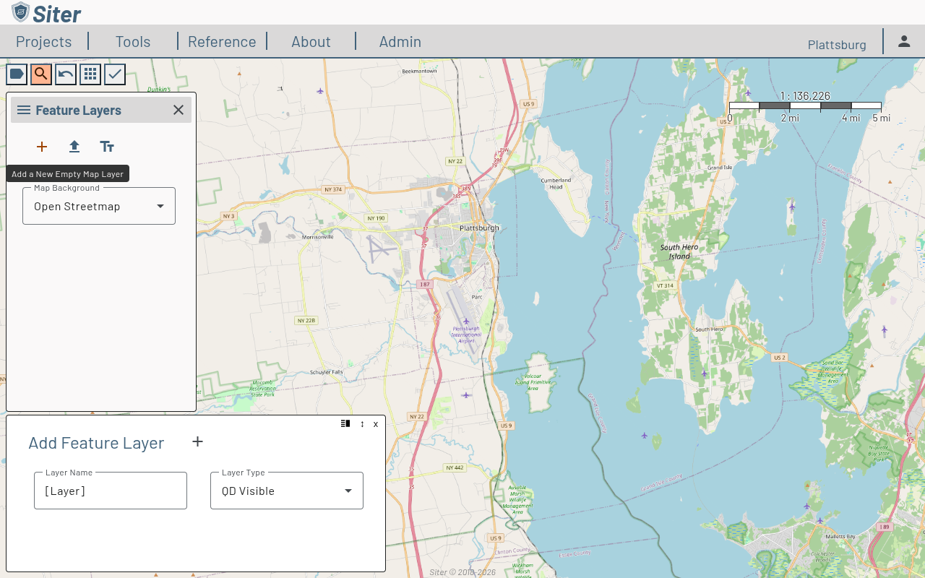925x578 pixels.
Task: Click the panel dock icon on Add Feature Layer
Action: 345,423
